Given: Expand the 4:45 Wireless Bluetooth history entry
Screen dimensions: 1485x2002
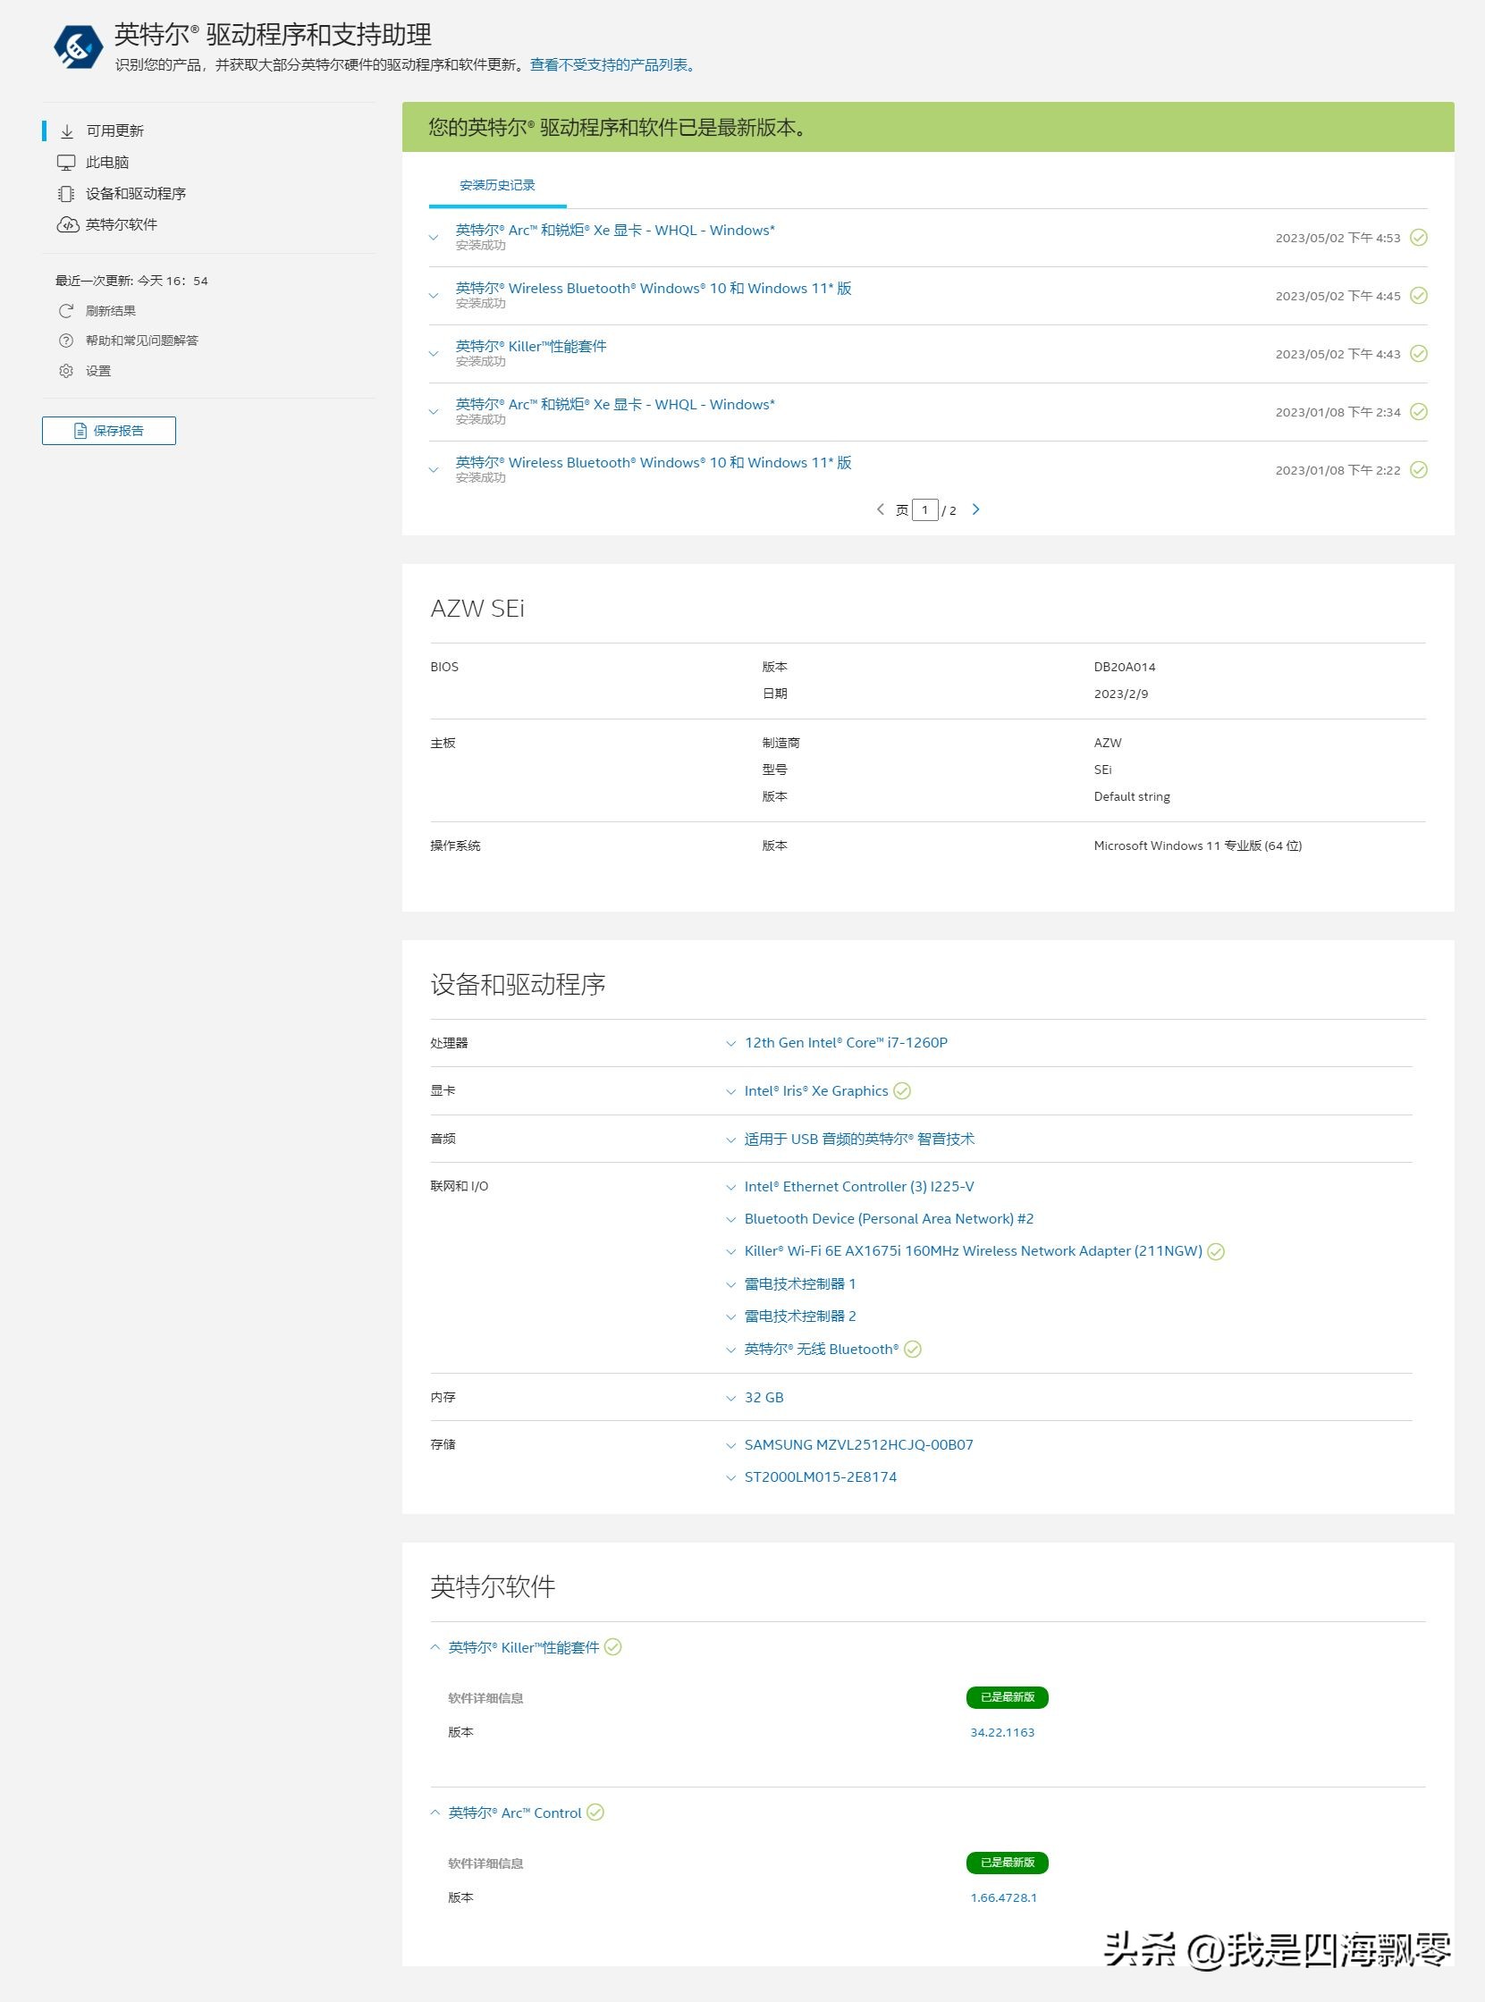Looking at the screenshot, I should 435,296.
